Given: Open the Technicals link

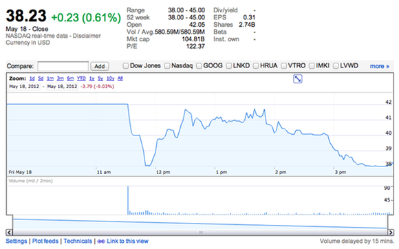Looking at the screenshot, I should click(78, 241).
